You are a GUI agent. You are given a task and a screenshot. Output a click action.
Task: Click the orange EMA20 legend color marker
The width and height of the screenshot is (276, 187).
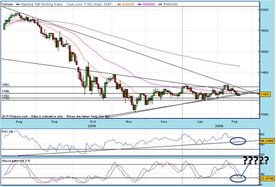(x=119, y=4)
